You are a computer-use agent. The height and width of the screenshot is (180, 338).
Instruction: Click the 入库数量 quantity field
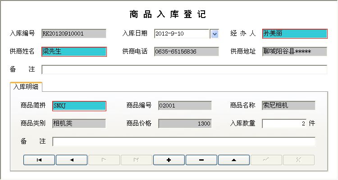(284, 124)
